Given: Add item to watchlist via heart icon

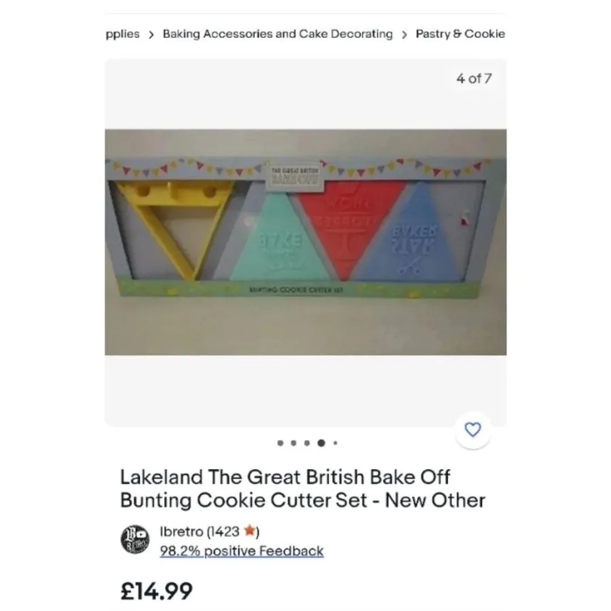Looking at the screenshot, I should 473,430.
